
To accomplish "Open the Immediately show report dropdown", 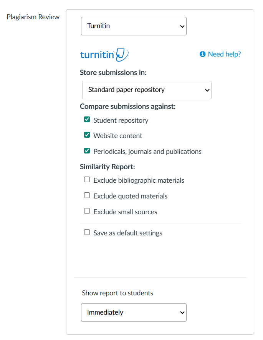I will [x=134, y=312].
